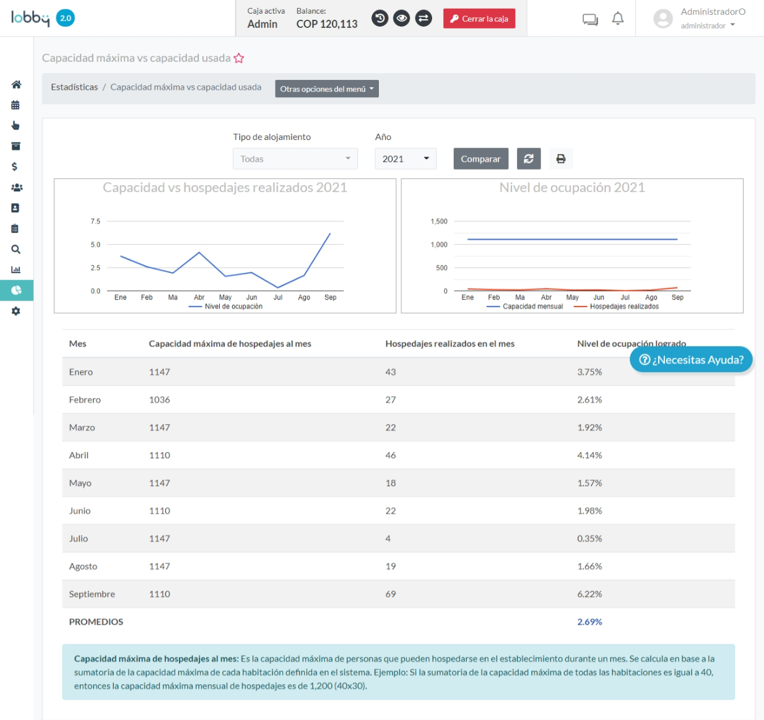Click the Comparar button
Image resolution: width=764 pixels, height=720 pixels.
tap(481, 158)
